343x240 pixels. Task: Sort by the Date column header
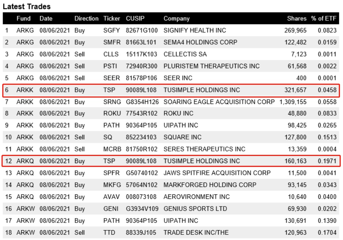pos(46,18)
